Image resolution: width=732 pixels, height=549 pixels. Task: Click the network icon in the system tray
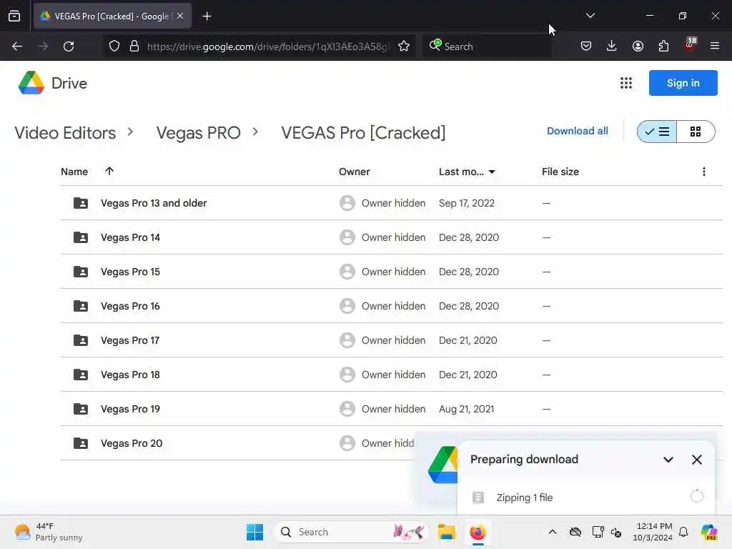click(x=597, y=532)
